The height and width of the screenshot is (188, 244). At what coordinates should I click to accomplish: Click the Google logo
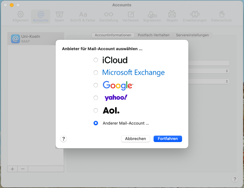(x=118, y=85)
